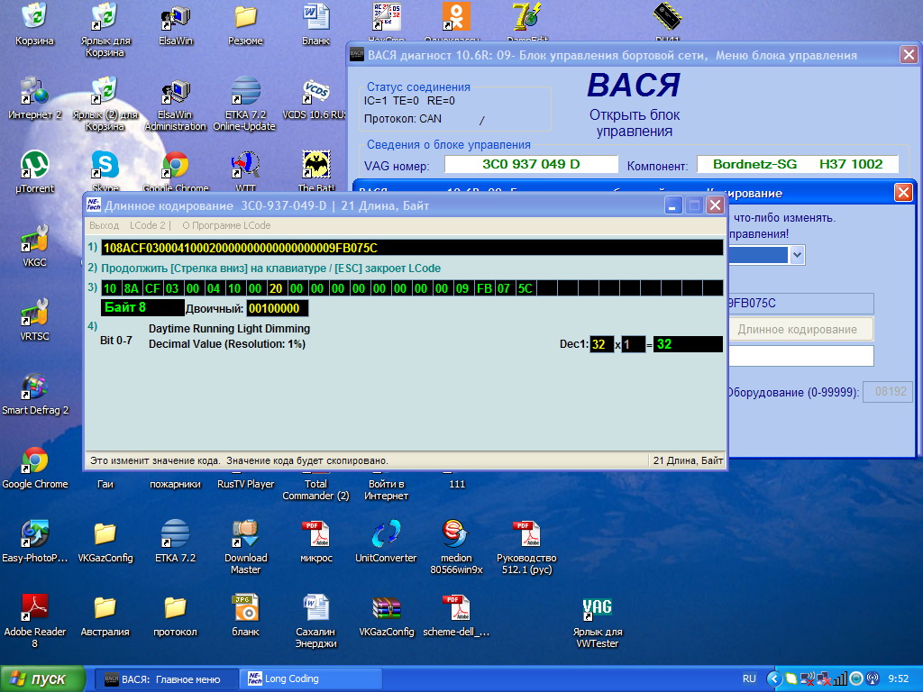Image resolution: width=923 pixels, height=692 pixels.
Task: Open the µTorrent shortcut
Action: 34,166
